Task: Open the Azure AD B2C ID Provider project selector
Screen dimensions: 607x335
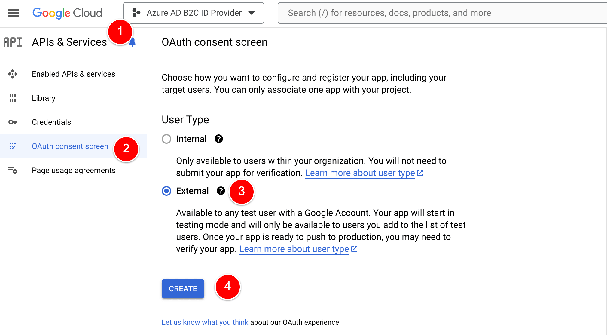Action: click(194, 13)
